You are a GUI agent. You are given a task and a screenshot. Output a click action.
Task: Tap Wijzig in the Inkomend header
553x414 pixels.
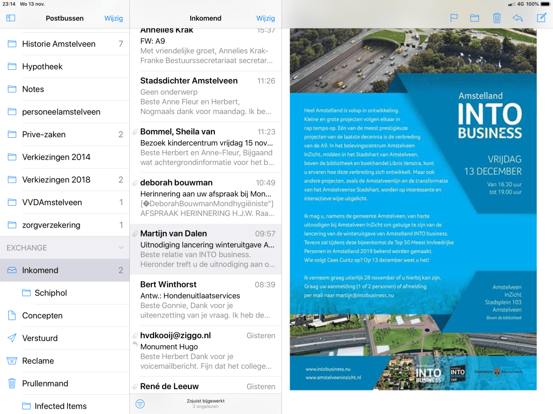(265, 18)
